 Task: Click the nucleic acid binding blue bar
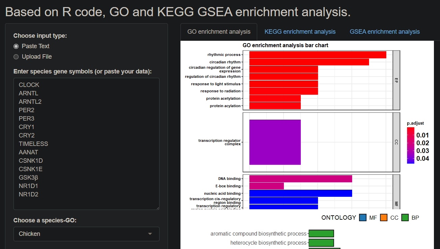300,193
